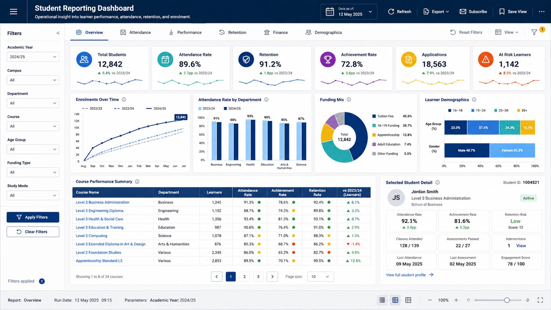Expand the Export options dropdown
This screenshot has width=551, height=310.
(x=436, y=12)
